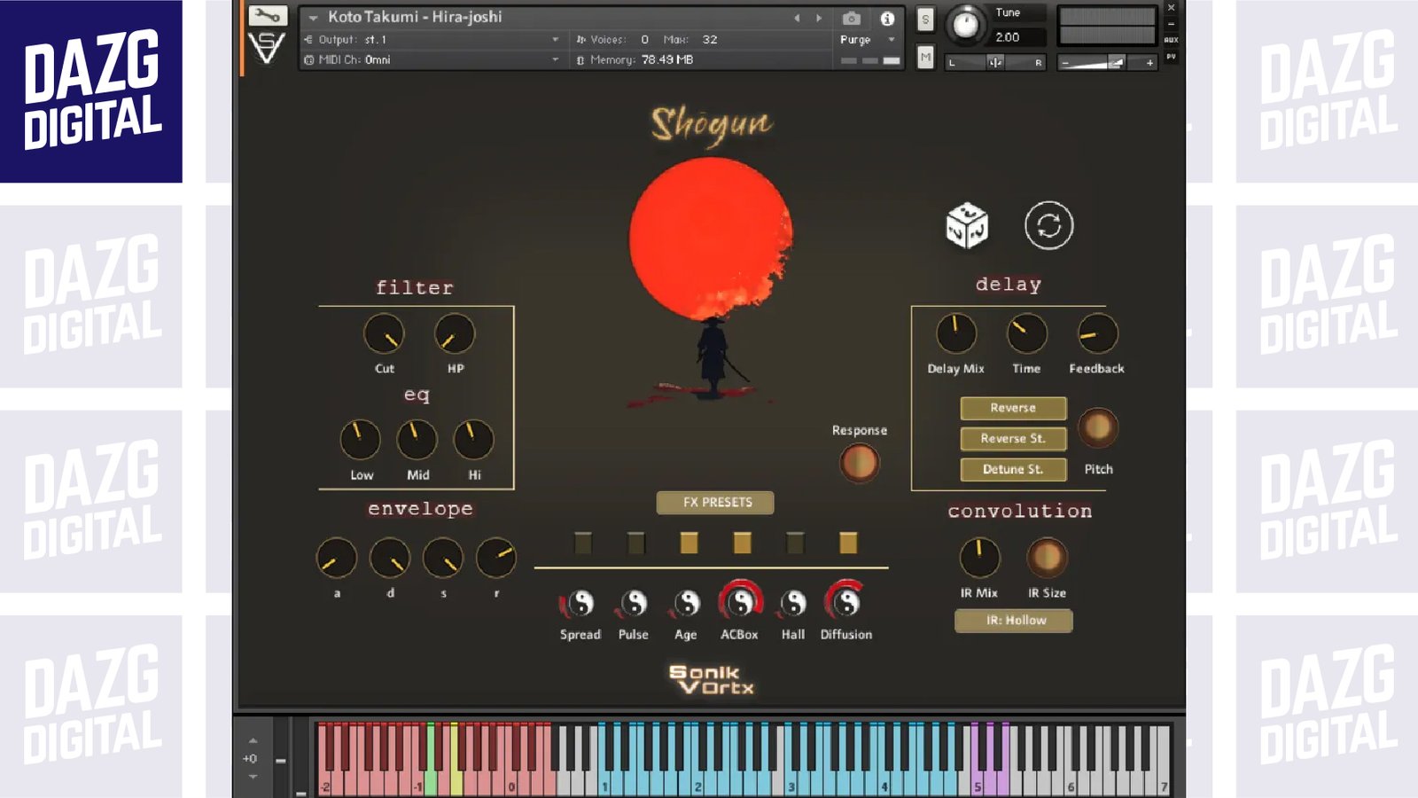The width and height of the screenshot is (1418, 798).
Task: Click the Sonik Vortx logo
Action: (x=712, y=680)
